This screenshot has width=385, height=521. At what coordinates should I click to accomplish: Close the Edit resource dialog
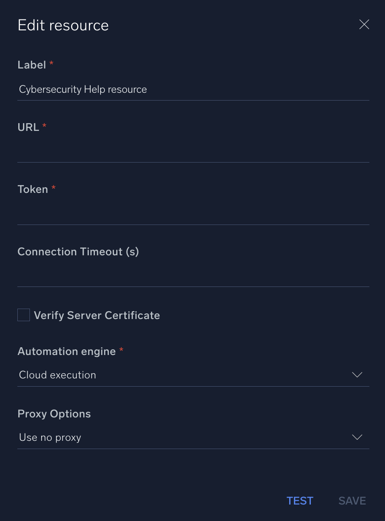click(x=364, y=24)
